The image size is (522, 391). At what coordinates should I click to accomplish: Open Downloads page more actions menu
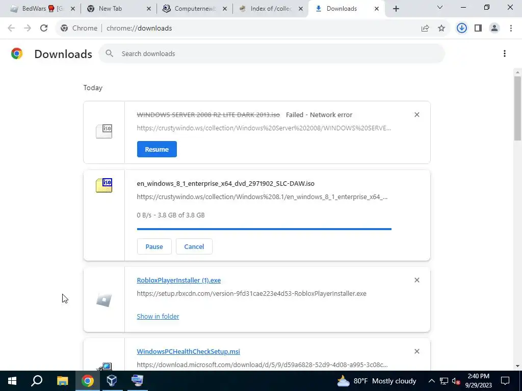[505, 53]
